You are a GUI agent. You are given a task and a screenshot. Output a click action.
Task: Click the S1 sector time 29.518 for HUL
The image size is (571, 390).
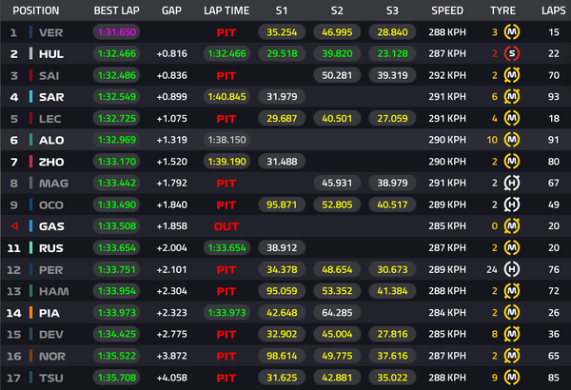[282, 54]
